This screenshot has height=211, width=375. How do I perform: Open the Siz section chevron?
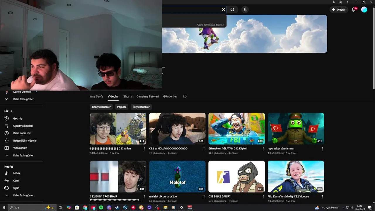[x=11, y=111]
